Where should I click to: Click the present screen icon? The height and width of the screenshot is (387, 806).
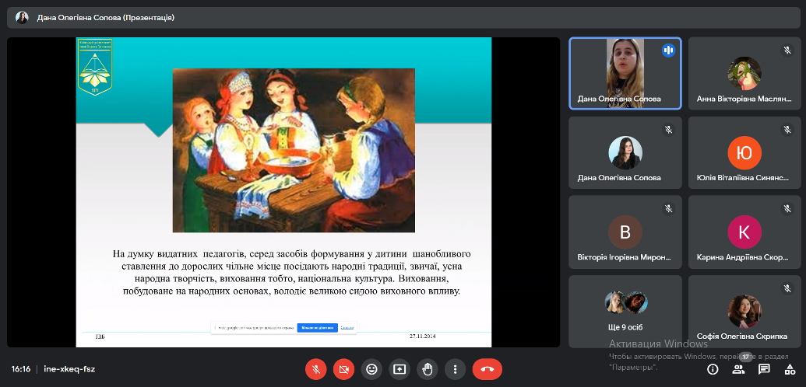point(399,369)
